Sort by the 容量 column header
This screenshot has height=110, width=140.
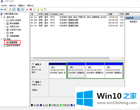click(x=113, y=14)
